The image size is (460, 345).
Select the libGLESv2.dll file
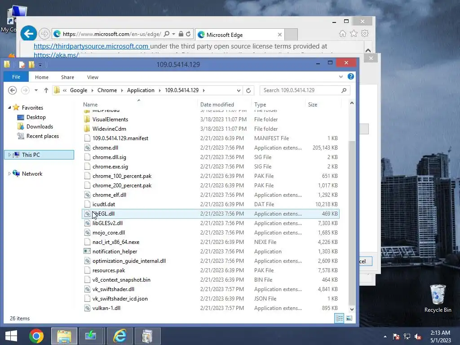click(107, 223)
